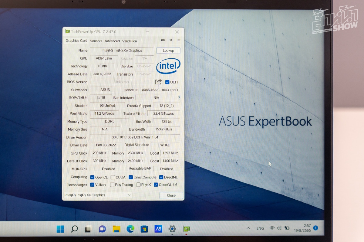Click the Technology field showing 10 nm
Viewport: 364px width, 242px height.
(x=102, y=66)
